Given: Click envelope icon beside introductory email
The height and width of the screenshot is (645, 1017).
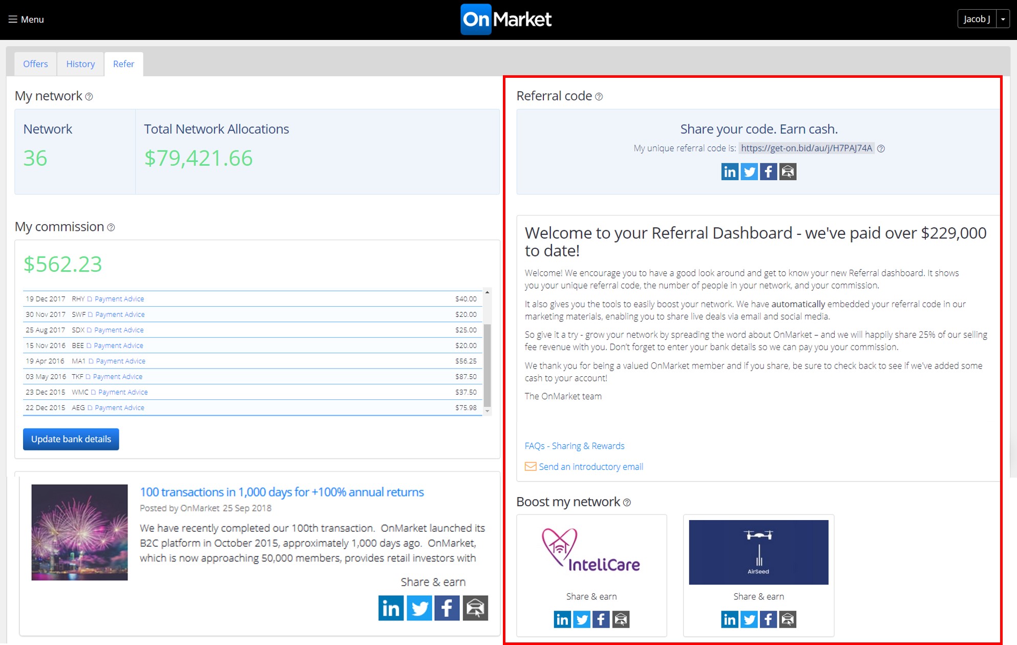Looking at the screenshot, I should click(531, 467).
